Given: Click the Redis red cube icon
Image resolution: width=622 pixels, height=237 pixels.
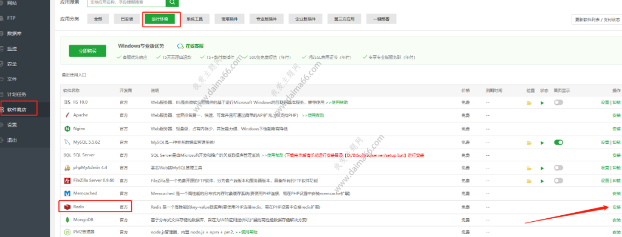Looking at the screenshot, I should point(67,207).
